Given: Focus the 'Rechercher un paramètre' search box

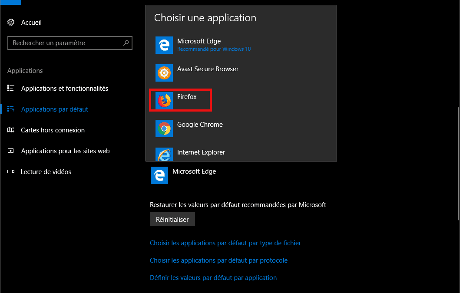Looking at the screenshot, I should pos(65,43).
